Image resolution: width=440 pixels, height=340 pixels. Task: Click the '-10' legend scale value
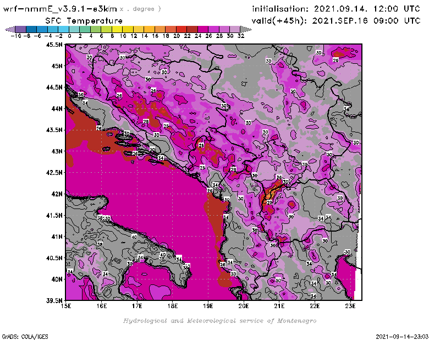click(x=16, y=36)
